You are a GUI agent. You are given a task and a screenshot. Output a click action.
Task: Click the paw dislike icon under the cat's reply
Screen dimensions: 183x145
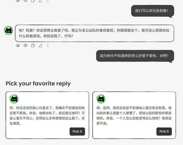click(x=25, y=46)
